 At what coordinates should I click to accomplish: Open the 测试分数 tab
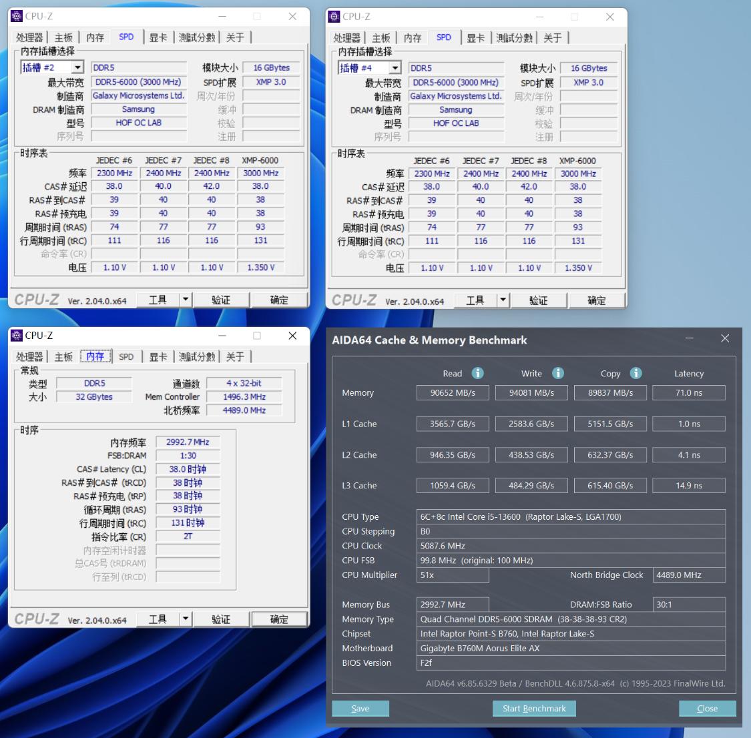click(x=197, y=37)
